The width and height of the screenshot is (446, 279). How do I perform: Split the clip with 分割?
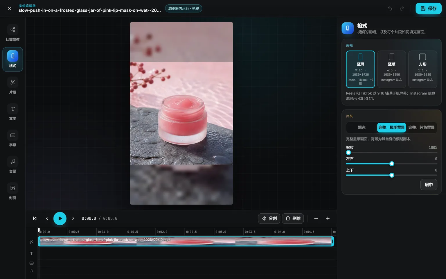(269, 219)
